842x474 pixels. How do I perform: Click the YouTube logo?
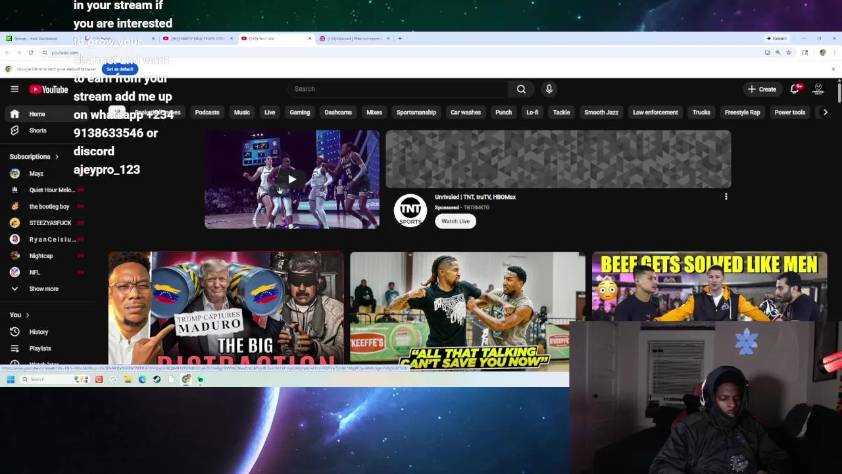pos(49,90)
